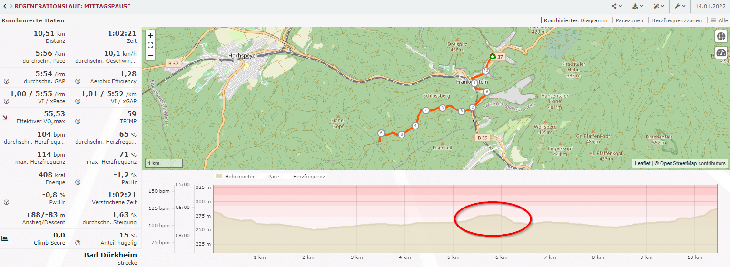This screenshot has width=730, height=267.
Task: Go to previous activity with left arrow
Action: [x=5, y=7]
